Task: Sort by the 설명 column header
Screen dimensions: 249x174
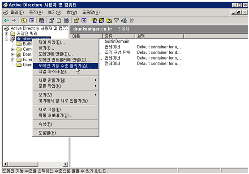Action: coord(159,36)
